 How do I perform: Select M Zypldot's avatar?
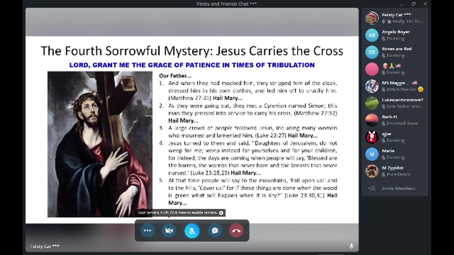(x=372, y=171)
